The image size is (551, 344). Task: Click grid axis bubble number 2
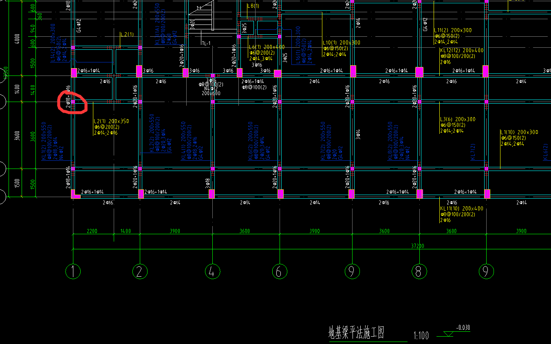tap(140, 271)
